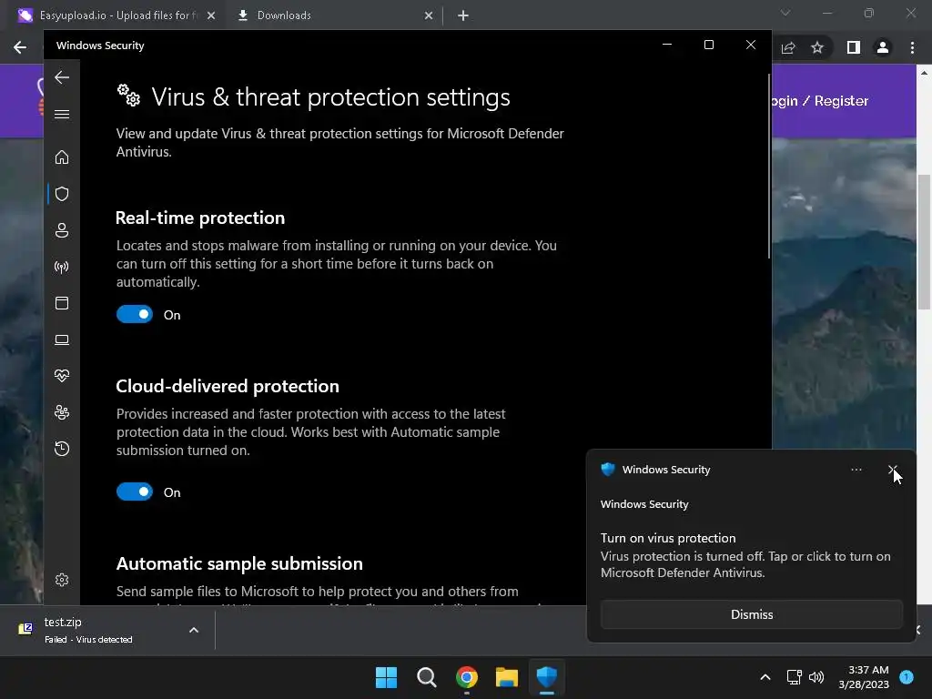Open the test.zip failed download item

tap(89, 630)
